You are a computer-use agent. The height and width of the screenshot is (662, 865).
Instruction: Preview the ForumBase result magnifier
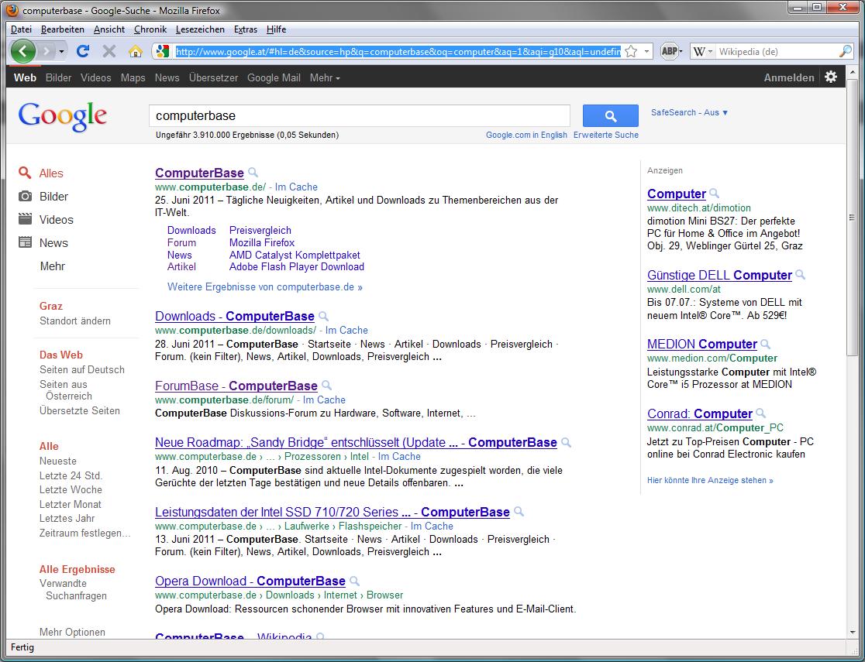pos(326,386)
